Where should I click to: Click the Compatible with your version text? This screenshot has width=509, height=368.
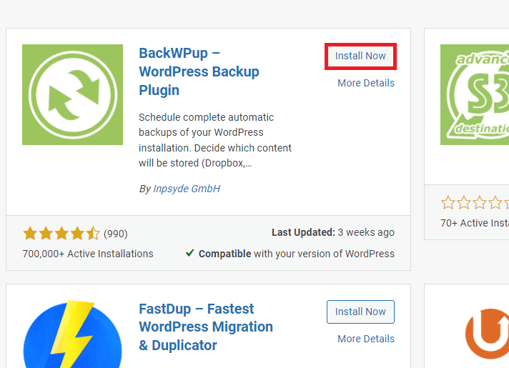pyautogui.click(x=297, y=254)
